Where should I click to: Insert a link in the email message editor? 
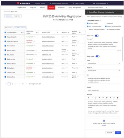[103, 98]
